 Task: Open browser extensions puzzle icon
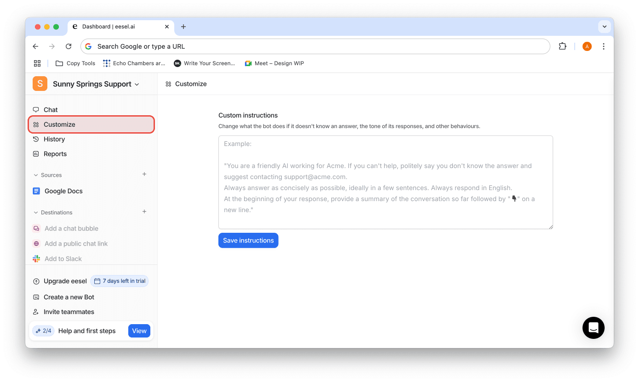click(x=562, y=46)
